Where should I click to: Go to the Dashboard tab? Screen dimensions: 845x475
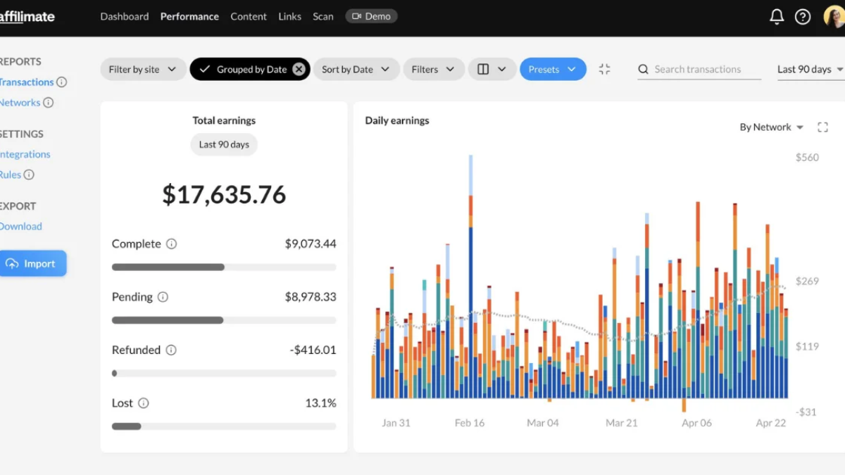point(125,16)
